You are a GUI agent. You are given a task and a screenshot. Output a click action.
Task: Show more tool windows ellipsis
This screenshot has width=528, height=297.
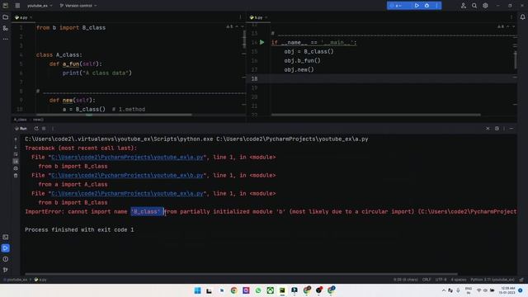point(6,39)
